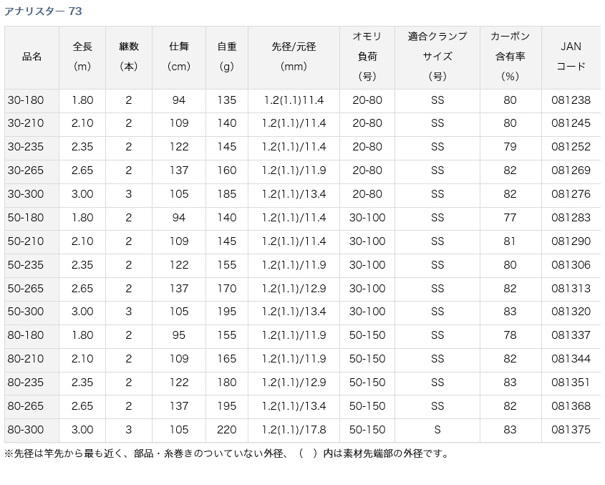
Task: Click weight value 170 in 50-265 row
Action: click(227, 289)
